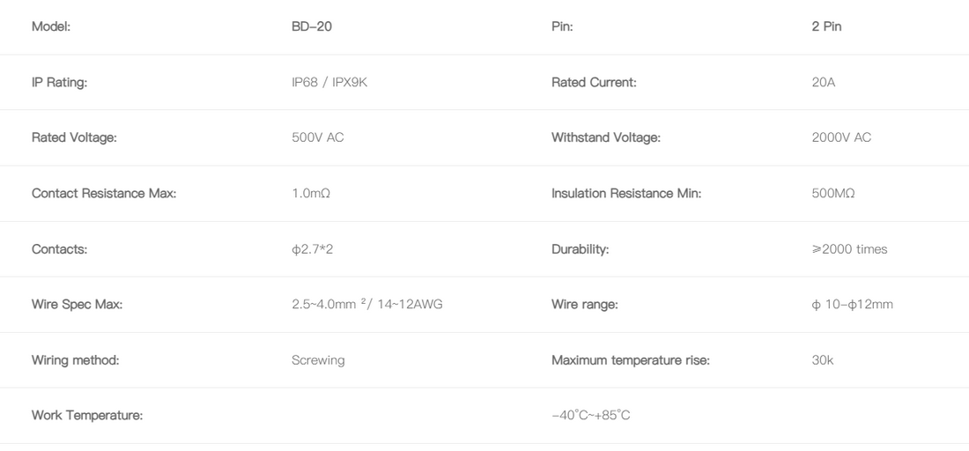Click the ≥2000 times durability value

click(x=849, y=249)
